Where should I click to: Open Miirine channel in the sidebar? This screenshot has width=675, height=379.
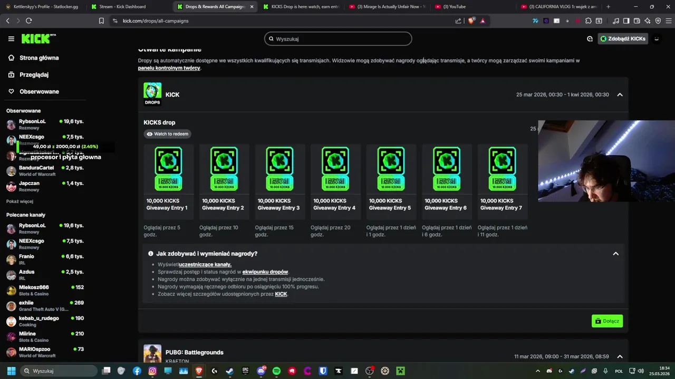45,337
